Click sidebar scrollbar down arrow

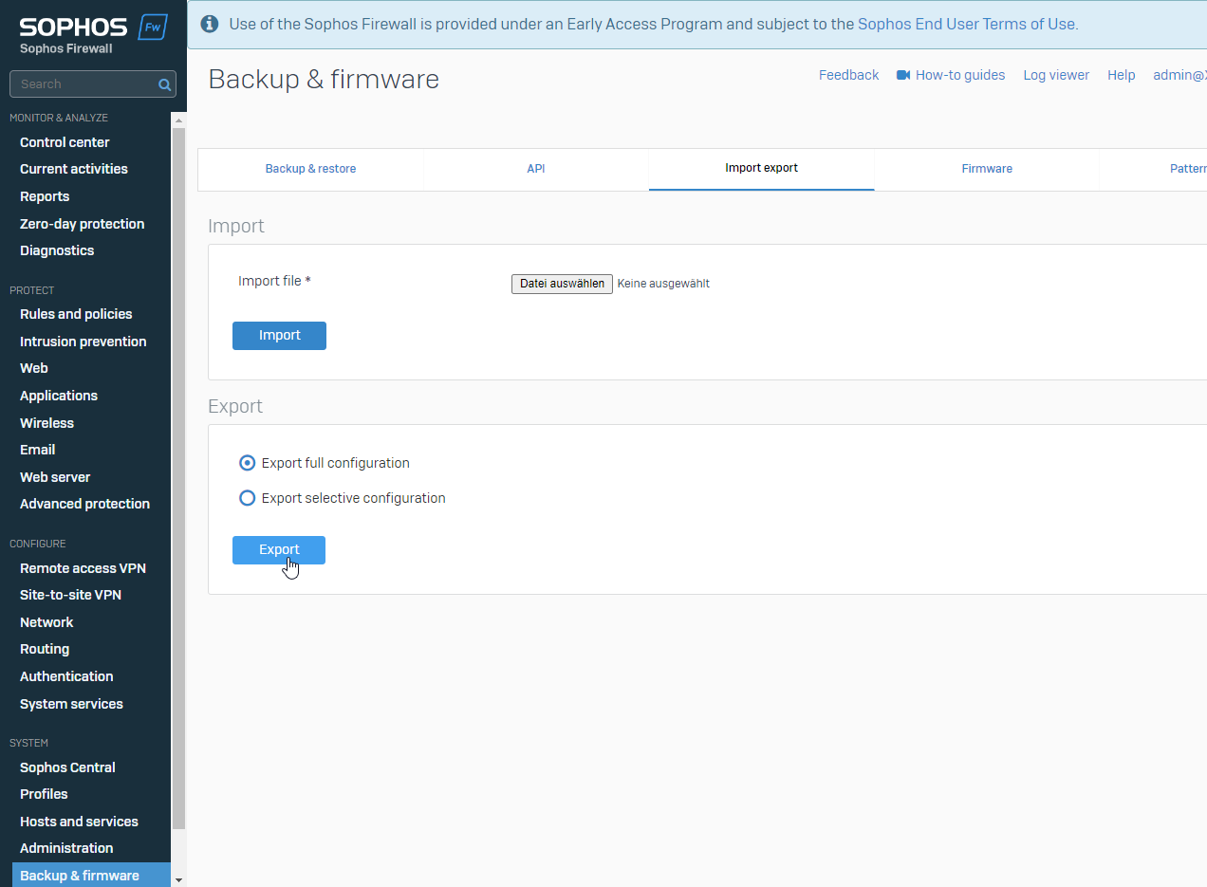point(178,879)
